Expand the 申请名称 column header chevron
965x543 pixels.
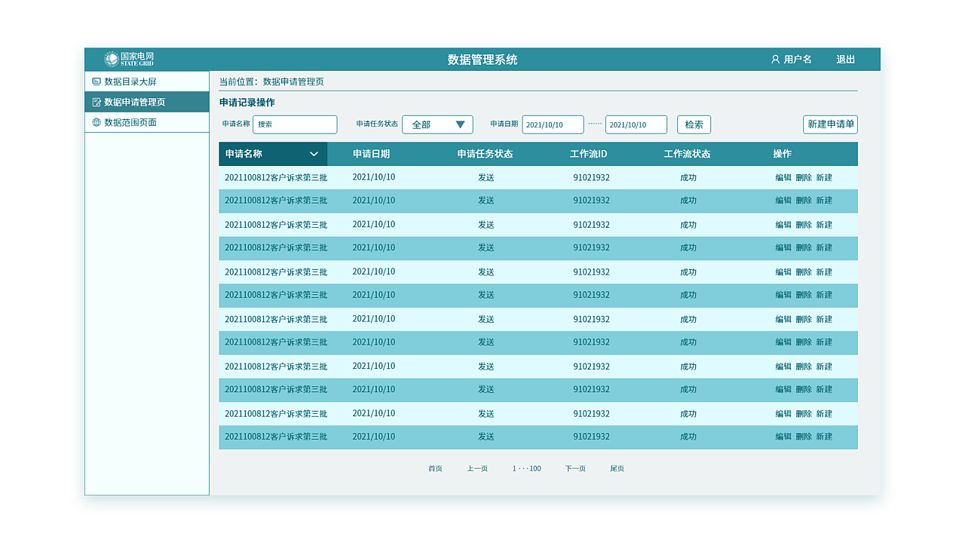click(x=314, y=154)
